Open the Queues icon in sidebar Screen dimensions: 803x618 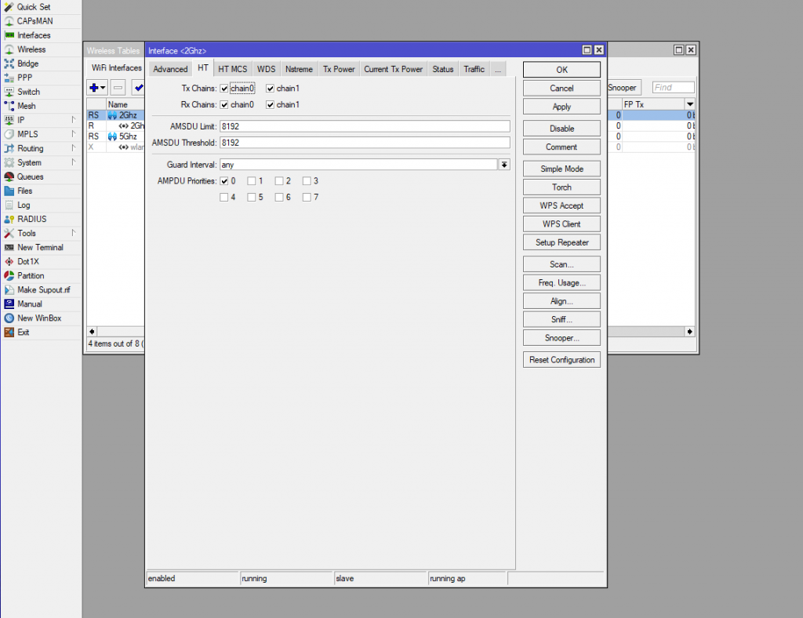(x=9, y=176)
